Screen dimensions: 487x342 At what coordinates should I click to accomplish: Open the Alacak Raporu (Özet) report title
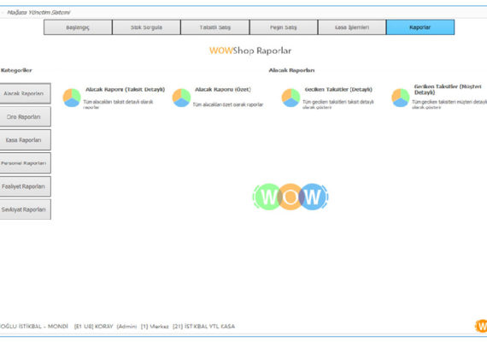pos(223,90)
